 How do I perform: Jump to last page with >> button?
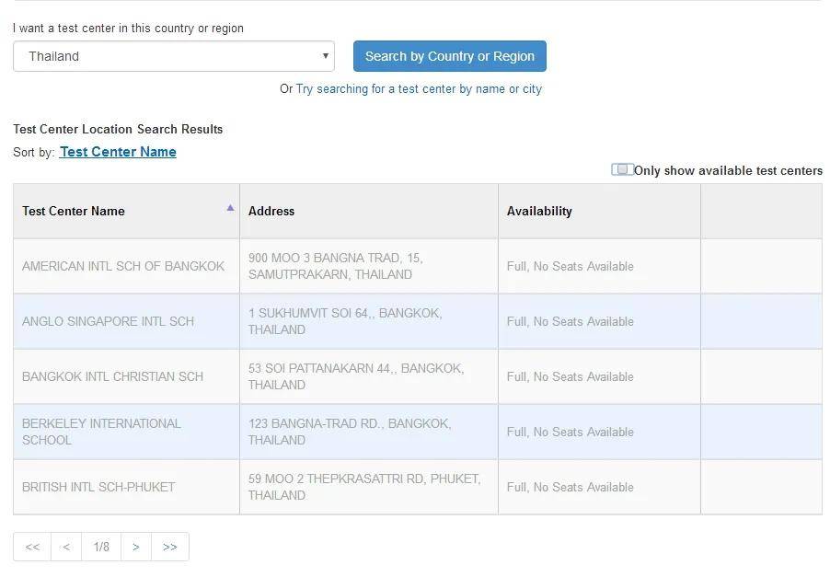(x=170, y=547)
